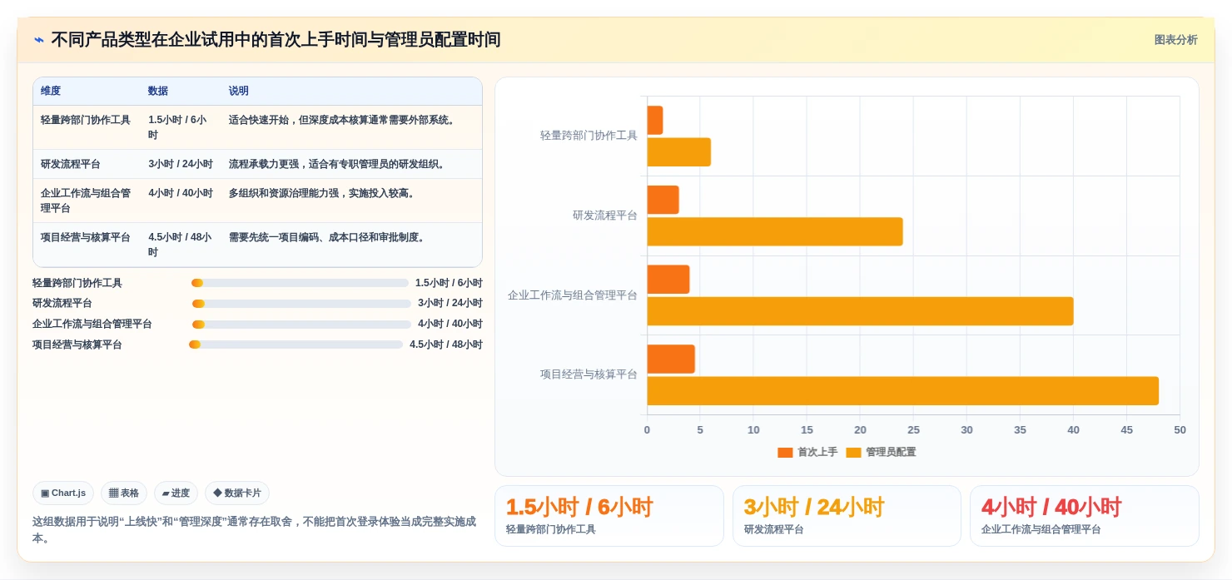
Task: Click the footnote text about 上线快 and 管理深度
Action: [254, 529]
